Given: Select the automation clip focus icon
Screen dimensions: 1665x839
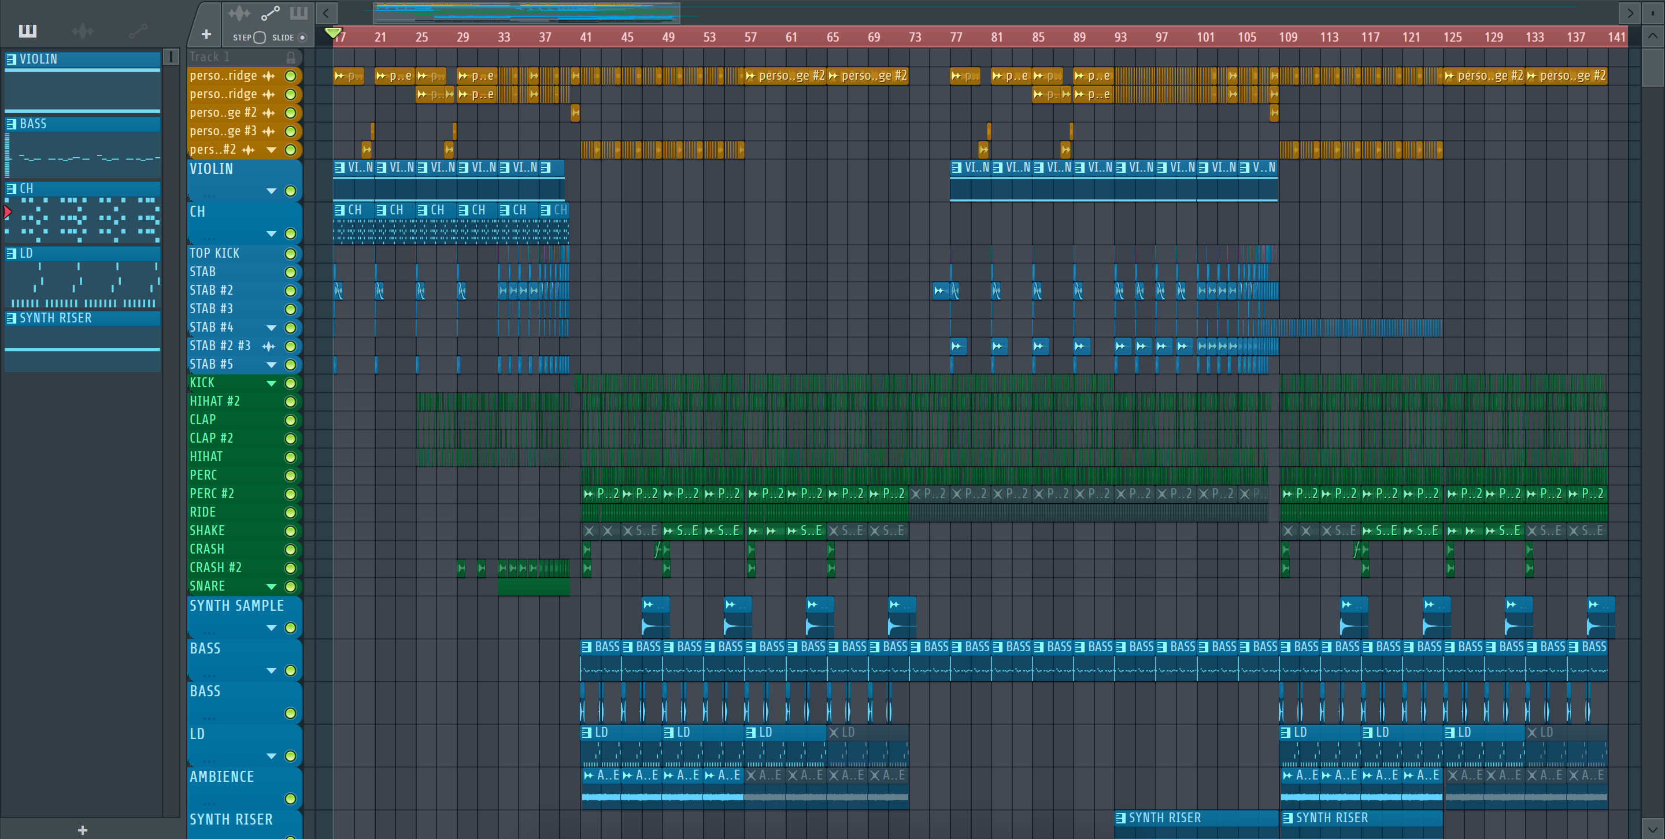Looking at the screenshot, I should tap(270, 13).
